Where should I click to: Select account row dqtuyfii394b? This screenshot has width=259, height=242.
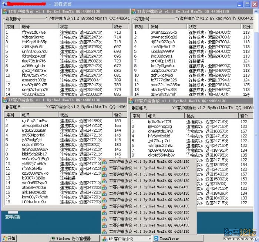coord(66,145)
